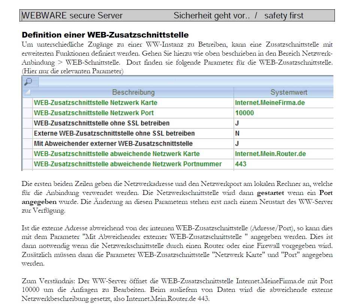Viewport: 357px width, 308px height.
Task: Click the WEBWARE secure Server title bar
Action: tap(72, 15)
